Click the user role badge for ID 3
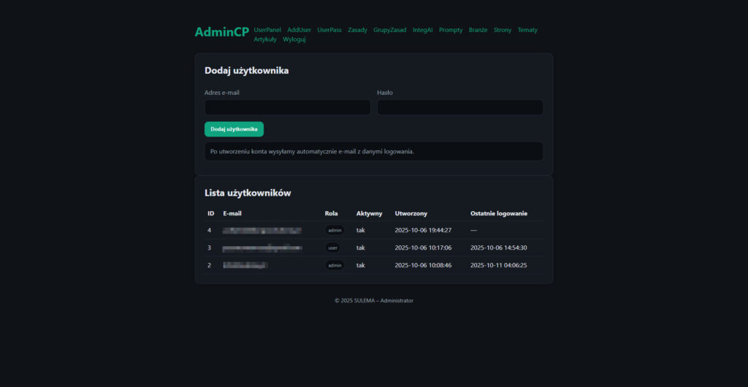The height and width of the screenshot is (387, 748). (x=333, y=248)
